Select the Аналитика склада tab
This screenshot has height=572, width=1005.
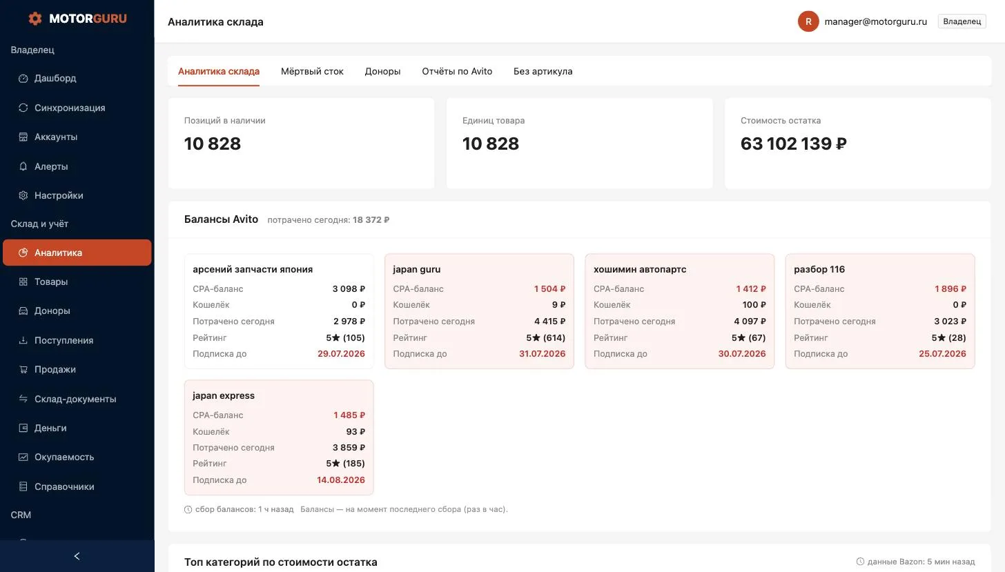(x=219, y=71)
